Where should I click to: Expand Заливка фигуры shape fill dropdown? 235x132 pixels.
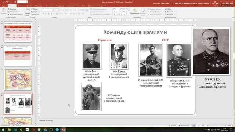(154, 9)
